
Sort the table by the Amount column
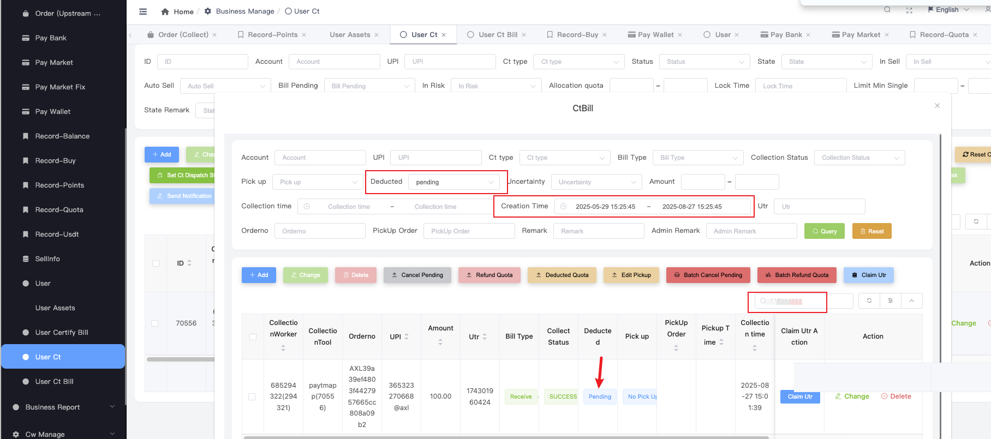click(440, 342)
